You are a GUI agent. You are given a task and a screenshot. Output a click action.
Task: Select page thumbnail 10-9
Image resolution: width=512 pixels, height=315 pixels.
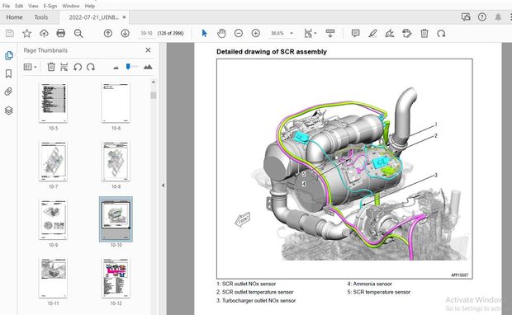click(53, 219)
